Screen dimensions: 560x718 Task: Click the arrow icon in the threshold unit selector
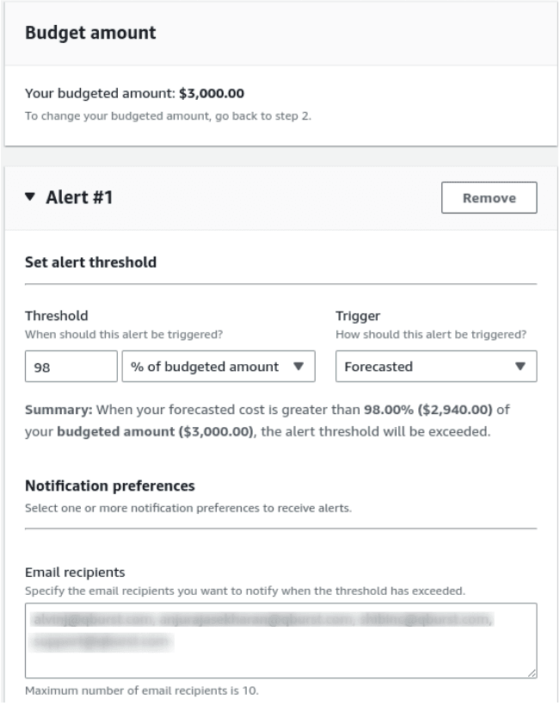coord(298,366)
